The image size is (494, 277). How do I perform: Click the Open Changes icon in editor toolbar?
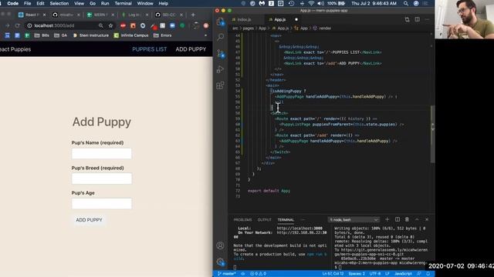407,19
